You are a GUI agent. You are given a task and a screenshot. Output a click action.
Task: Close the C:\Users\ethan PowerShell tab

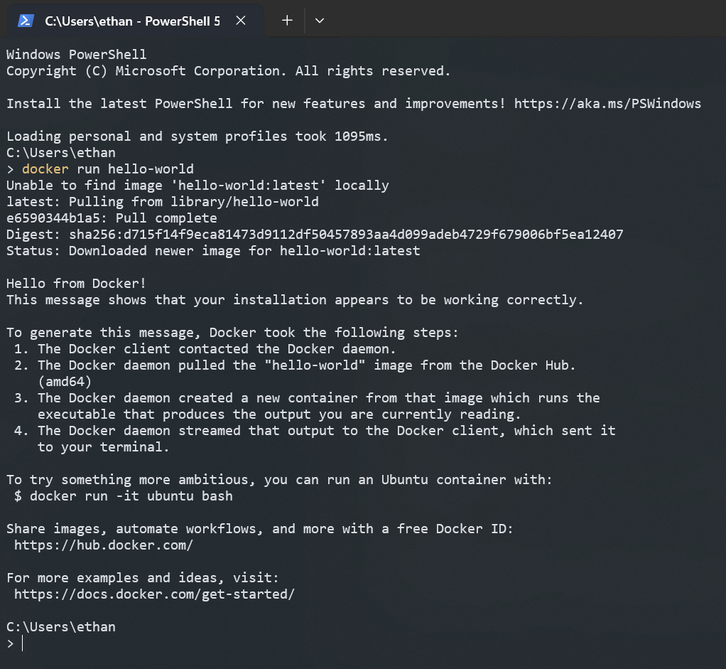coord(241,21)
